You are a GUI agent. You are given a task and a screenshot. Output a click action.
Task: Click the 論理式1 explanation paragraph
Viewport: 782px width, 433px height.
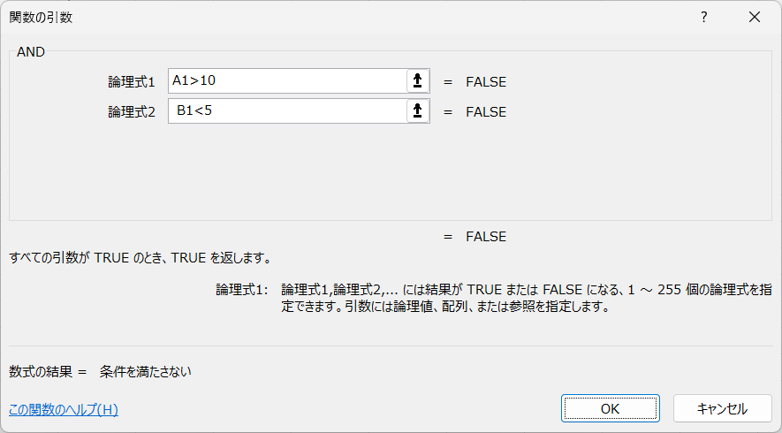(526, 298)
